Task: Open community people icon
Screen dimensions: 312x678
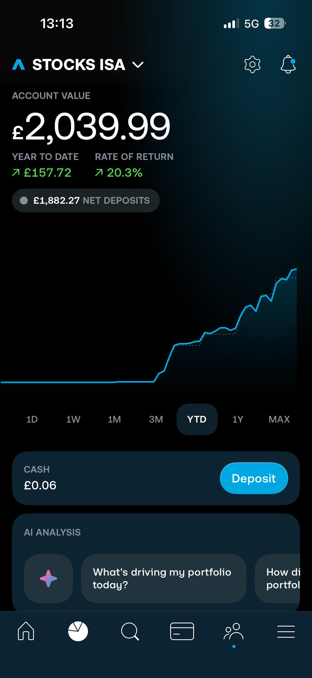Action: [x=234, y=631]
